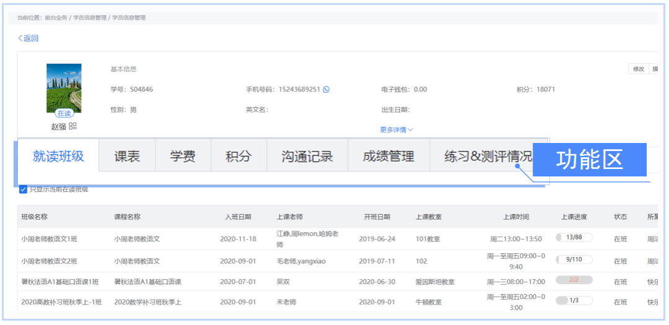Click 前台业务 in the breadcrumb

point(56,18)
